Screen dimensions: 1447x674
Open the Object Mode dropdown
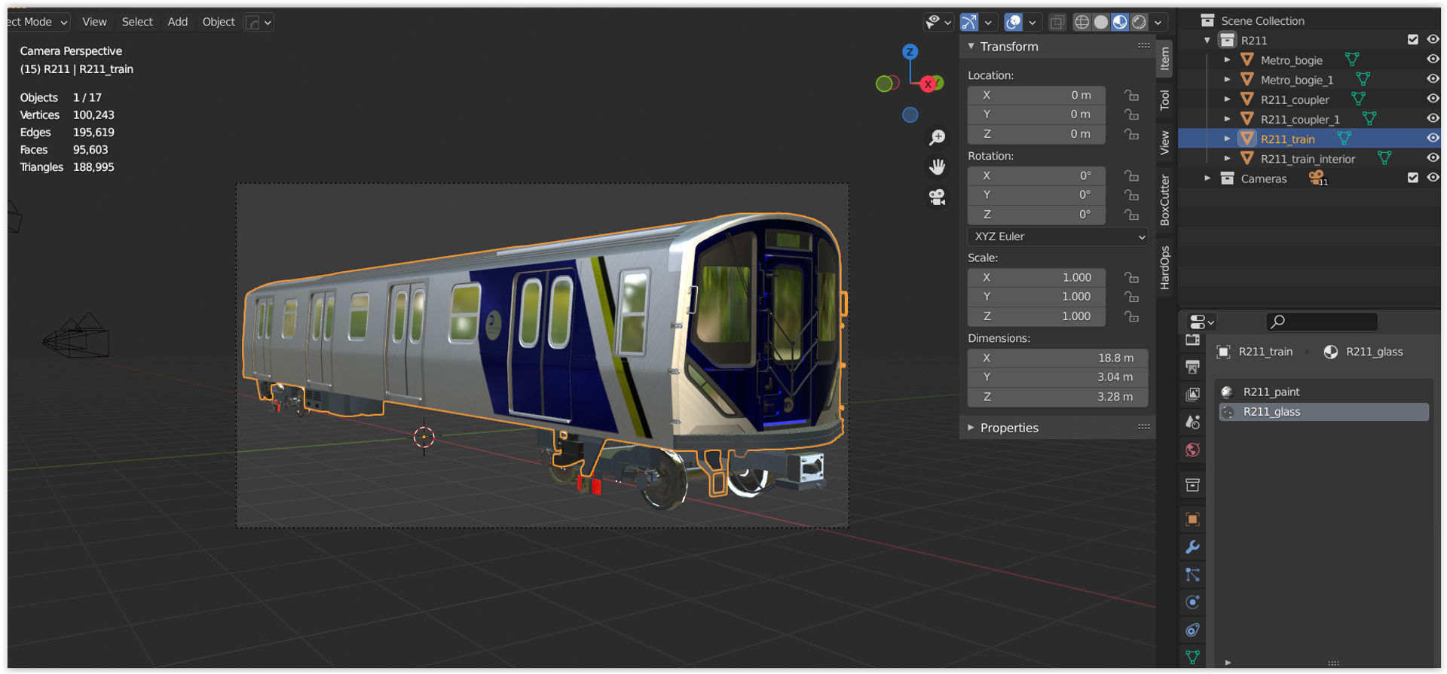coord(38,22)
